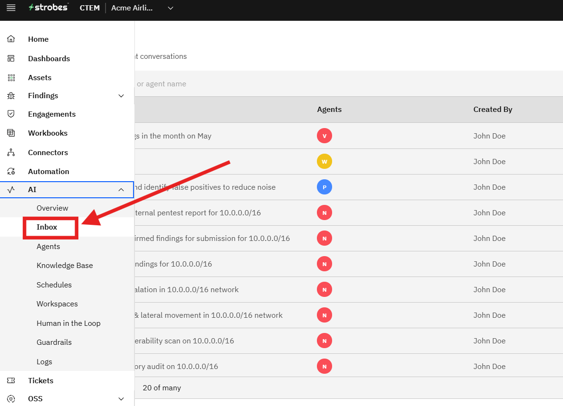Click the AI pulse icon
Image resolution: width=563 pixels, height=406 pixels.
pyautogui.click(x=11, y=190)
